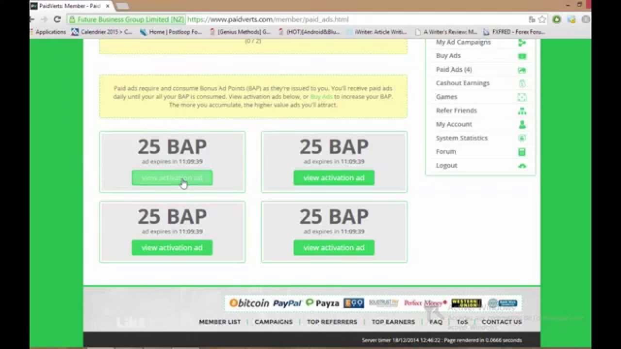
Task: Click the System Statistics sidebar icon
Action: click(522, 138)
